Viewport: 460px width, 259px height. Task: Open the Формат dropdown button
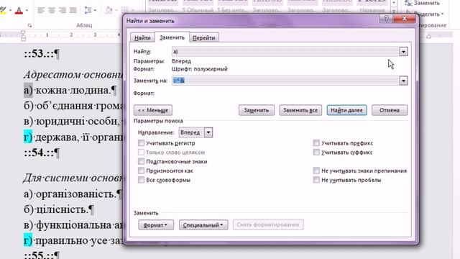pos(156,225)
